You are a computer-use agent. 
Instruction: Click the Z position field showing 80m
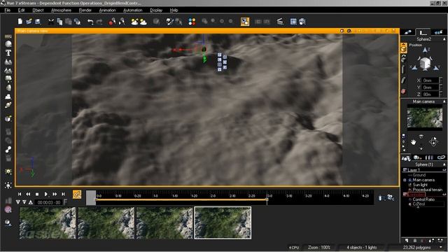click(430, 94)
